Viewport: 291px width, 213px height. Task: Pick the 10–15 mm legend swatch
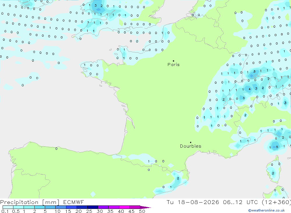61,207
